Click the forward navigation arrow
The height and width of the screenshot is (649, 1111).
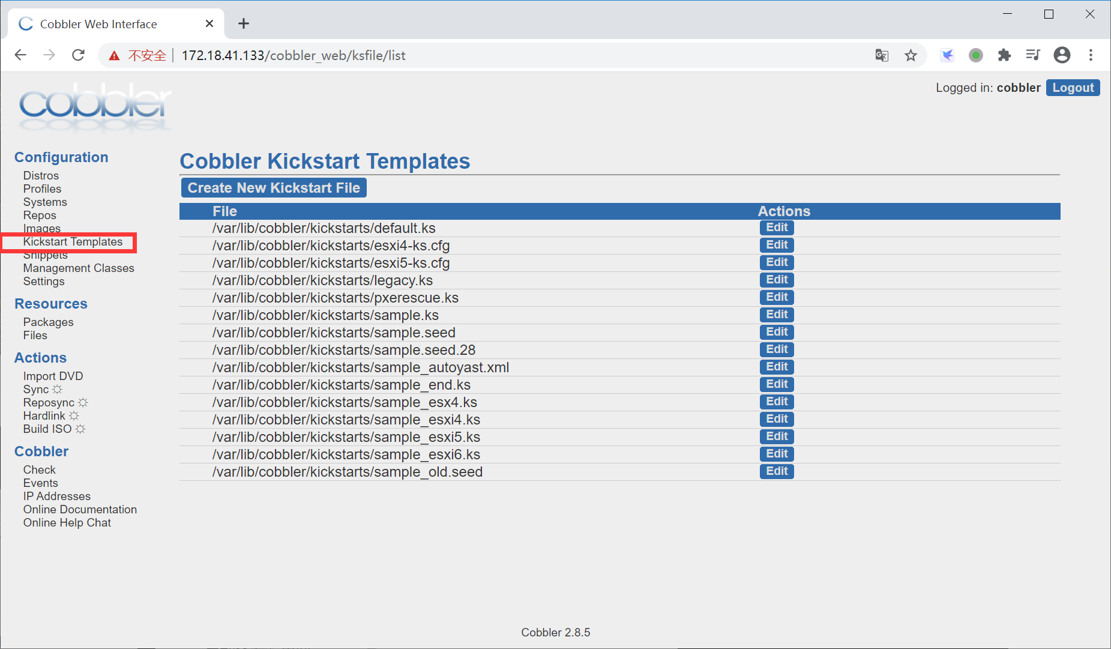pos(49,55)
